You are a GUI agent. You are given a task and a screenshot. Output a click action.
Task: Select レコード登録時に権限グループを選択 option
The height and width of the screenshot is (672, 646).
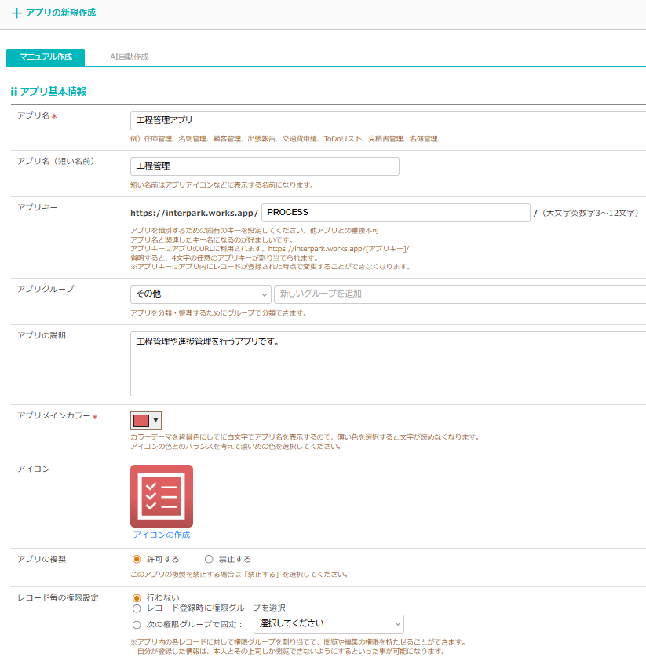coord(137,608)
